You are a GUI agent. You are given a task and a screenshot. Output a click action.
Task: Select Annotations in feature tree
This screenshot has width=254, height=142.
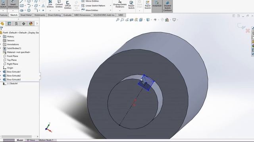[11, 45]
